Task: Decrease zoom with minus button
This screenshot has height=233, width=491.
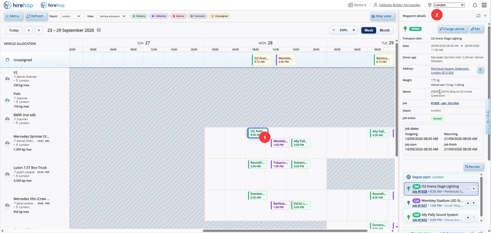Action: coord(334,30)
